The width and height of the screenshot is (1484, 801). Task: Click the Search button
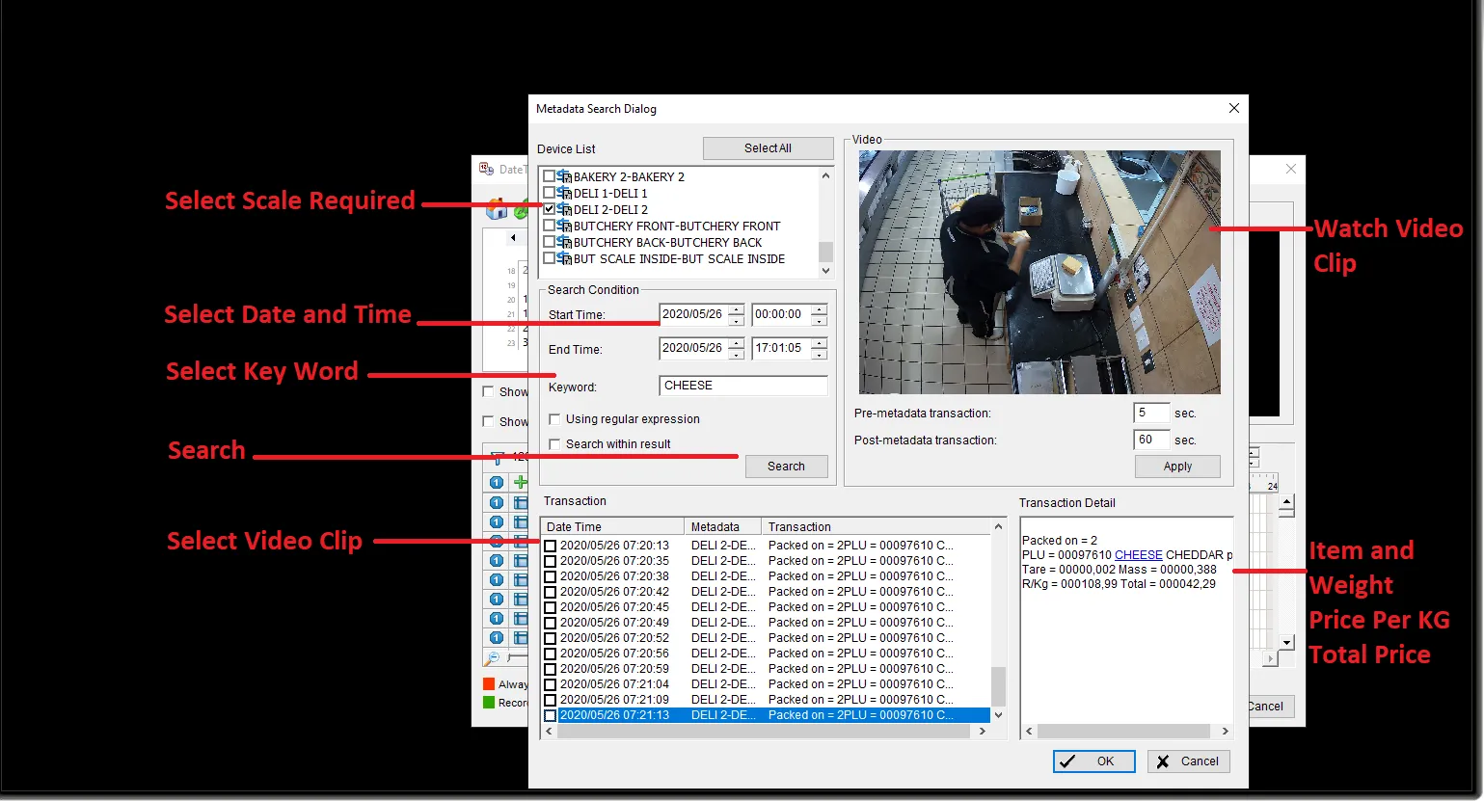[786, 467]
